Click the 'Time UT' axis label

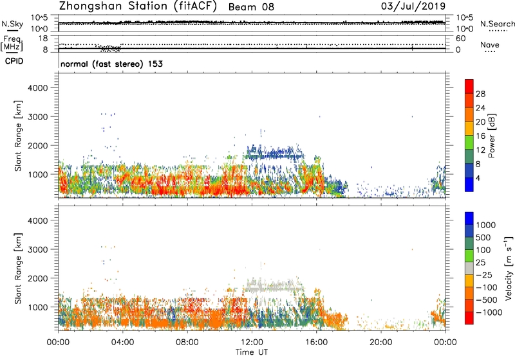[252, 352]
